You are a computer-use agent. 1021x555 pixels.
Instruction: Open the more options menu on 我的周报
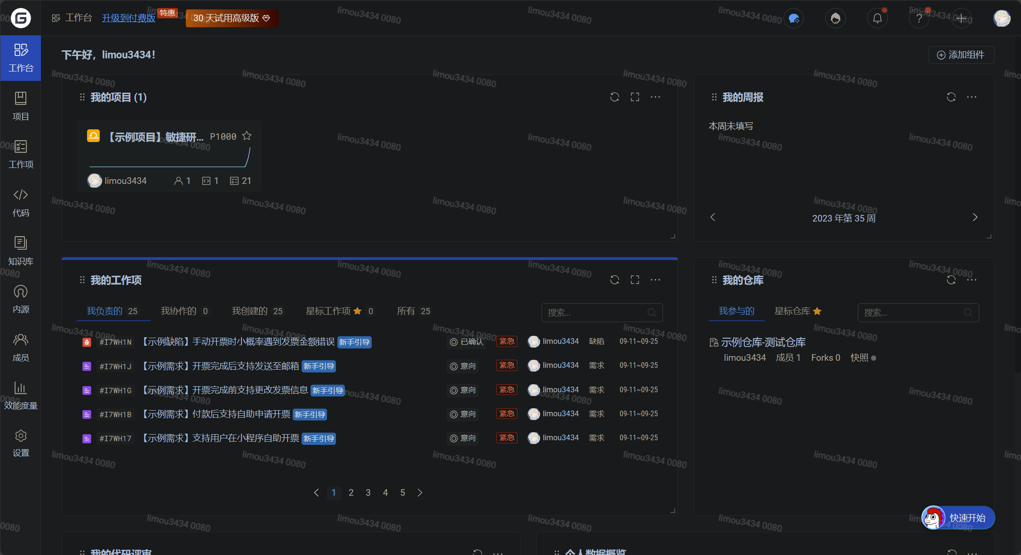pyautogui.click(x=972, y=97)
